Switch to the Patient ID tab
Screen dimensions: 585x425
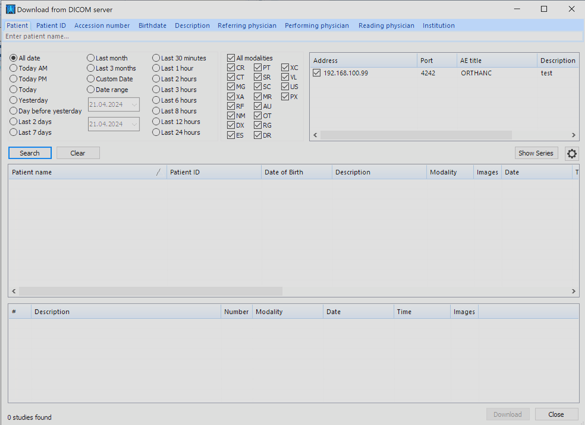point(51,25)
